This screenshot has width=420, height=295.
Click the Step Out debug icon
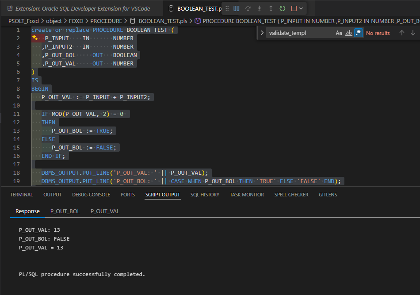coord(271,8)
